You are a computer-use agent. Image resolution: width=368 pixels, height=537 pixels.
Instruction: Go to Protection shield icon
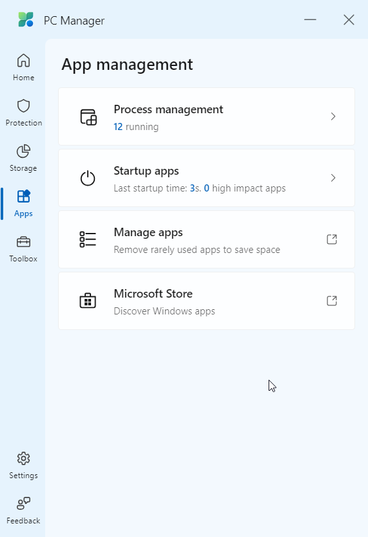pos(23,106)
